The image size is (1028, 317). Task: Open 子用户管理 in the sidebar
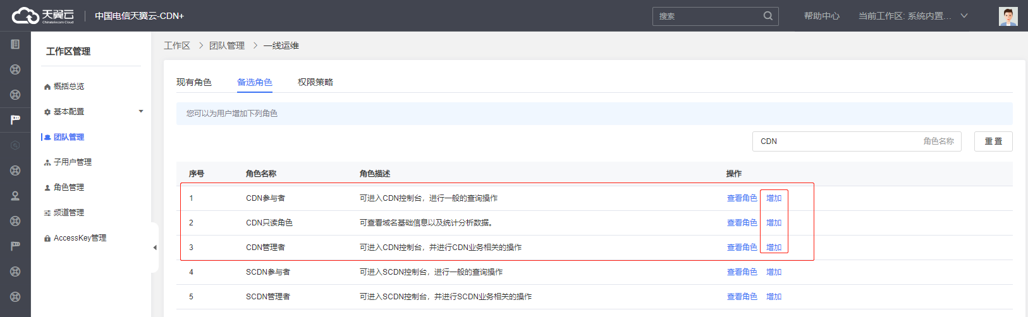pos(72,162)
